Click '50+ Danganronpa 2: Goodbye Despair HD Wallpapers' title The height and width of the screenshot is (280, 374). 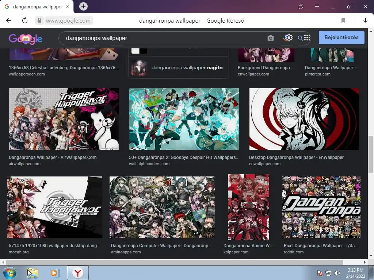pyautogui.click(x=184, y=157)
